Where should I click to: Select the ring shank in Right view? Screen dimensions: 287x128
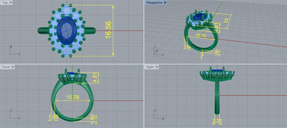point(217,95)
